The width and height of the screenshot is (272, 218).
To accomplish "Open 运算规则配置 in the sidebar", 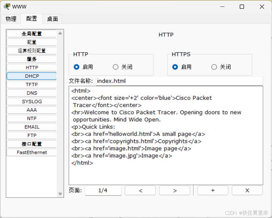I will tap(32, 51).
